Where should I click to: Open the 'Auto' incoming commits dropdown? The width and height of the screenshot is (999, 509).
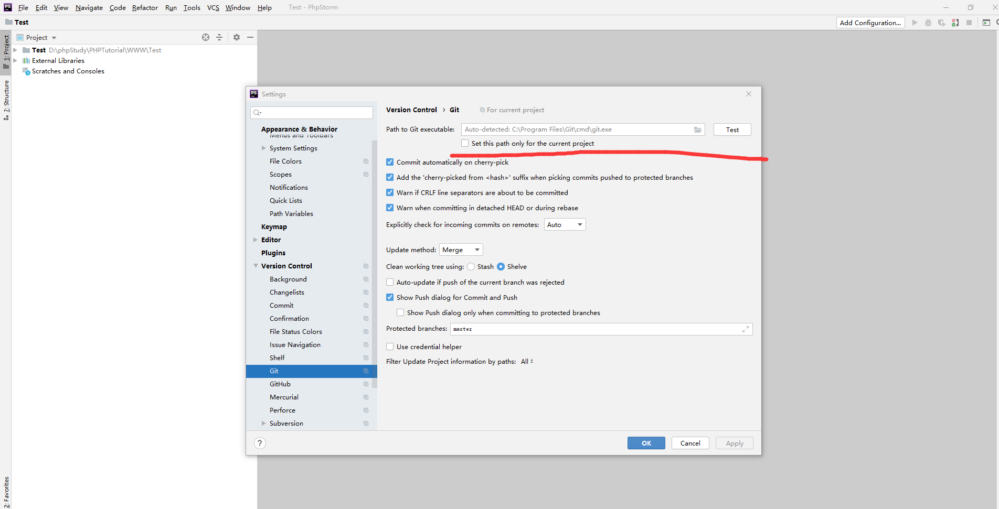pos(565,224)
